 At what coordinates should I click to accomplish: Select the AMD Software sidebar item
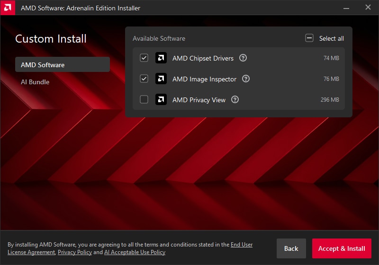pyautogui.click(x=62, y=65)
